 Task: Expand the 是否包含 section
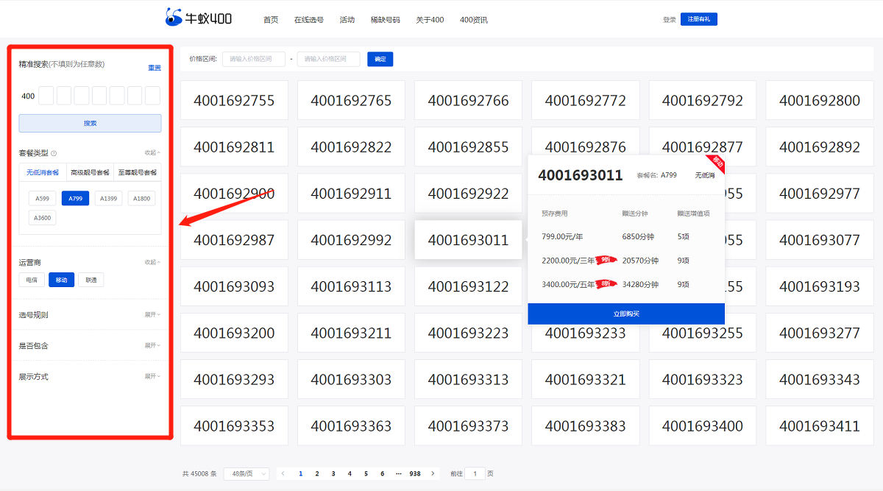[152, 345]
